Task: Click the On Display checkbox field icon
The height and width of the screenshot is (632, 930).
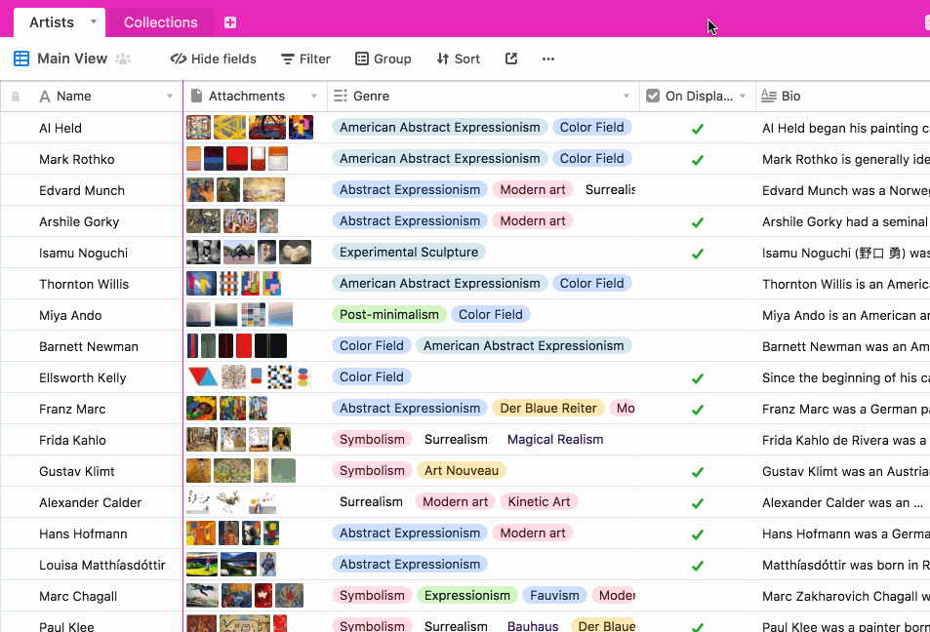Action: 653,96
